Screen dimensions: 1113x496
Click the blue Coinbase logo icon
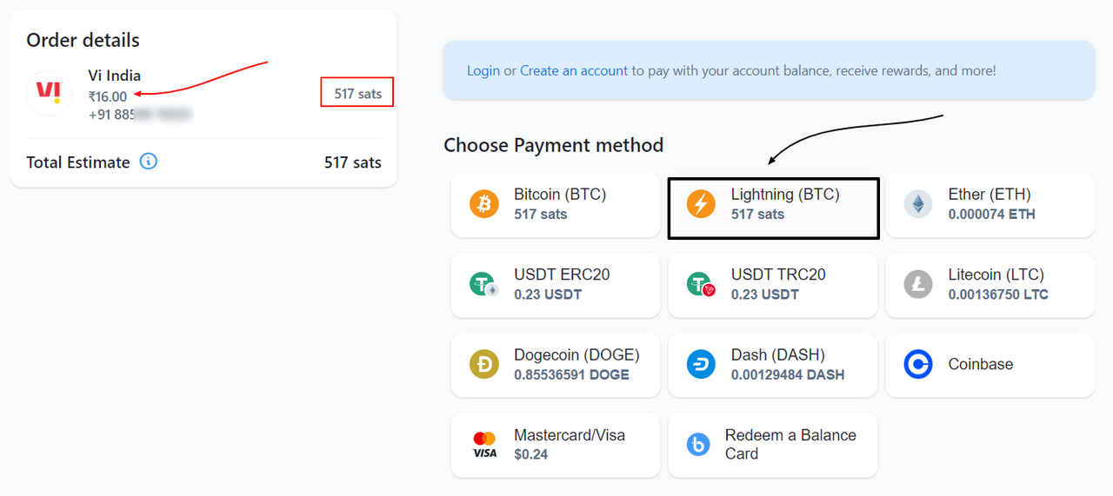coord(918,365)
